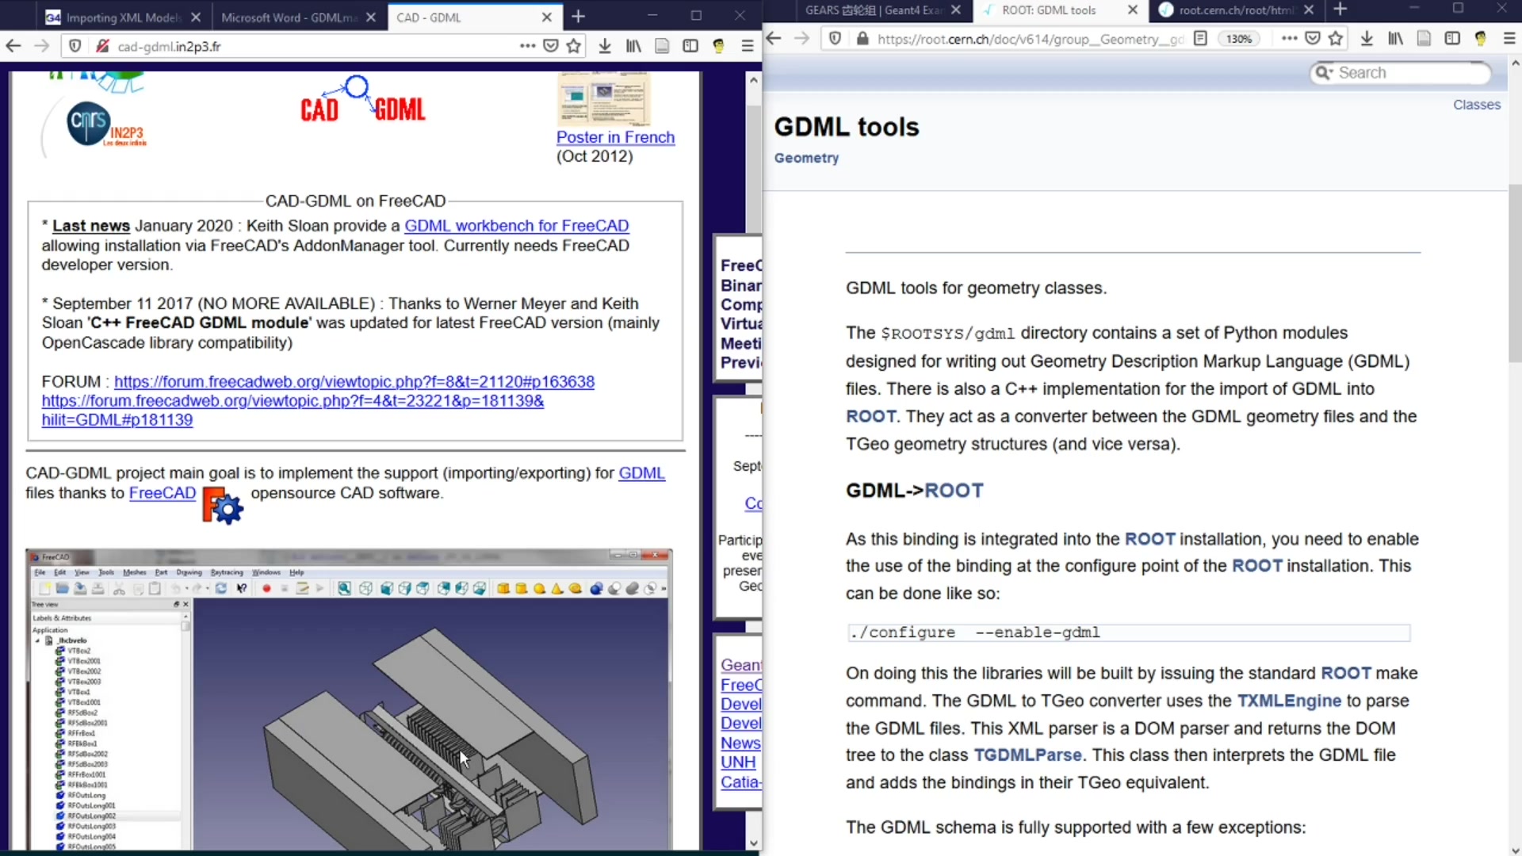Screen dimensions: 1522x856
Task: Save to Pocket in the left browser
Action: pos(551,46)
